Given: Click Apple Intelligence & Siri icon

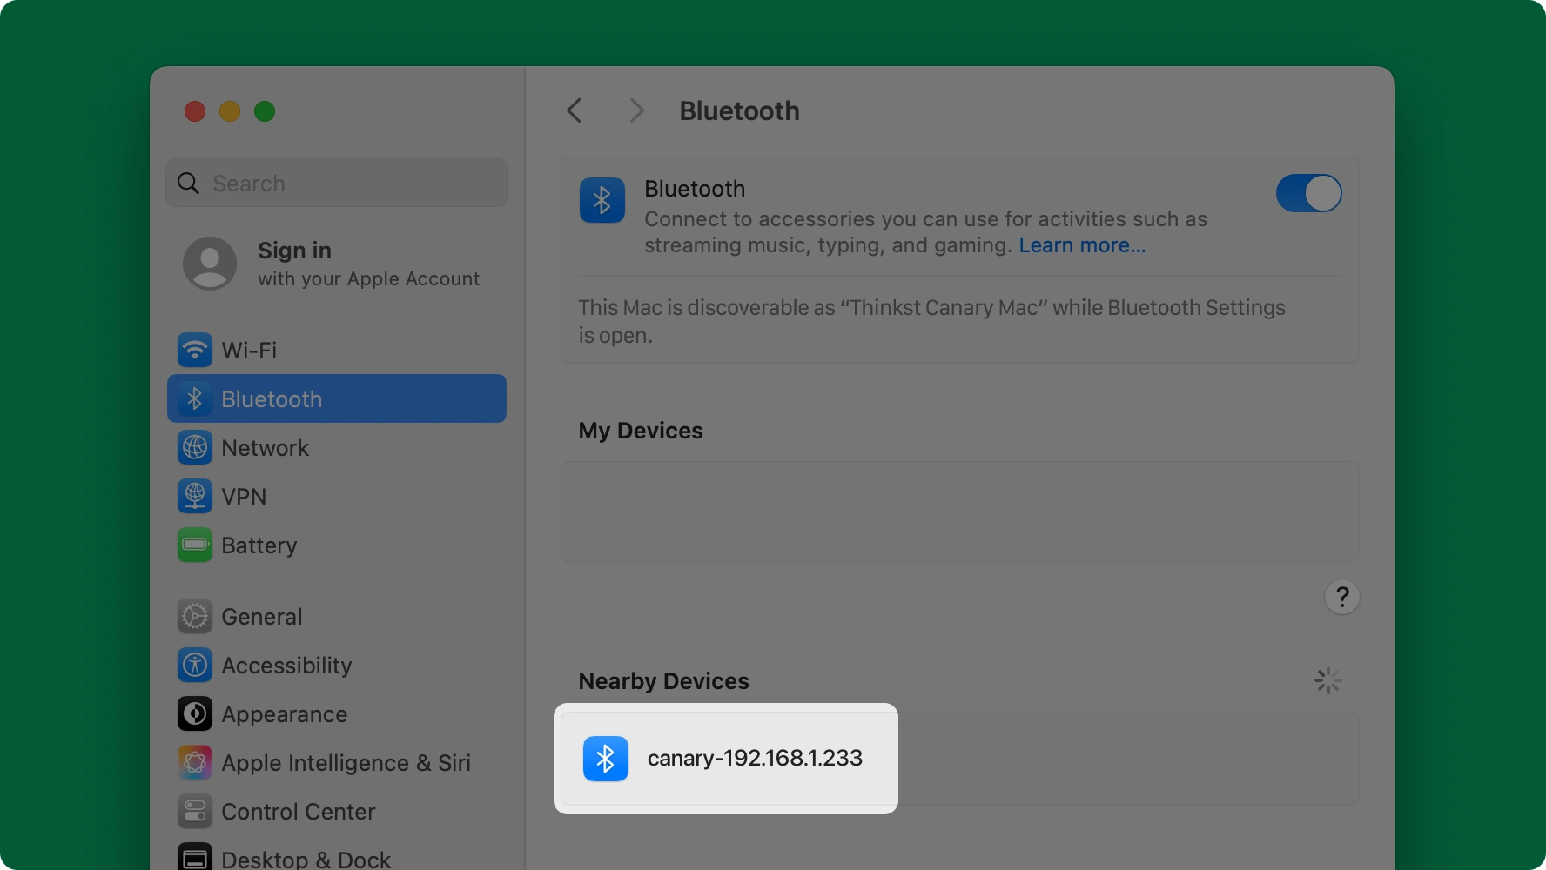Looking at the screenshot, I should pos(195,763).
